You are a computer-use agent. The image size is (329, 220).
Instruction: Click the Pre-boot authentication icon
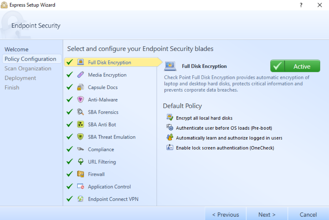tap(170, 127)
